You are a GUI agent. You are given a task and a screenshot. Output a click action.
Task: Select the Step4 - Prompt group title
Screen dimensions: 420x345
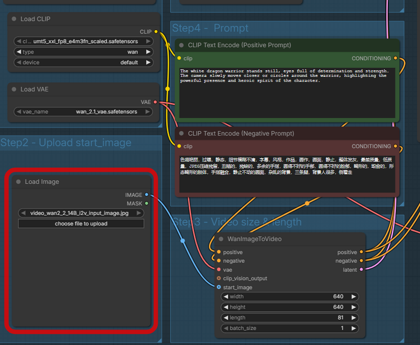pyautogui.click(x=210, y=28)
